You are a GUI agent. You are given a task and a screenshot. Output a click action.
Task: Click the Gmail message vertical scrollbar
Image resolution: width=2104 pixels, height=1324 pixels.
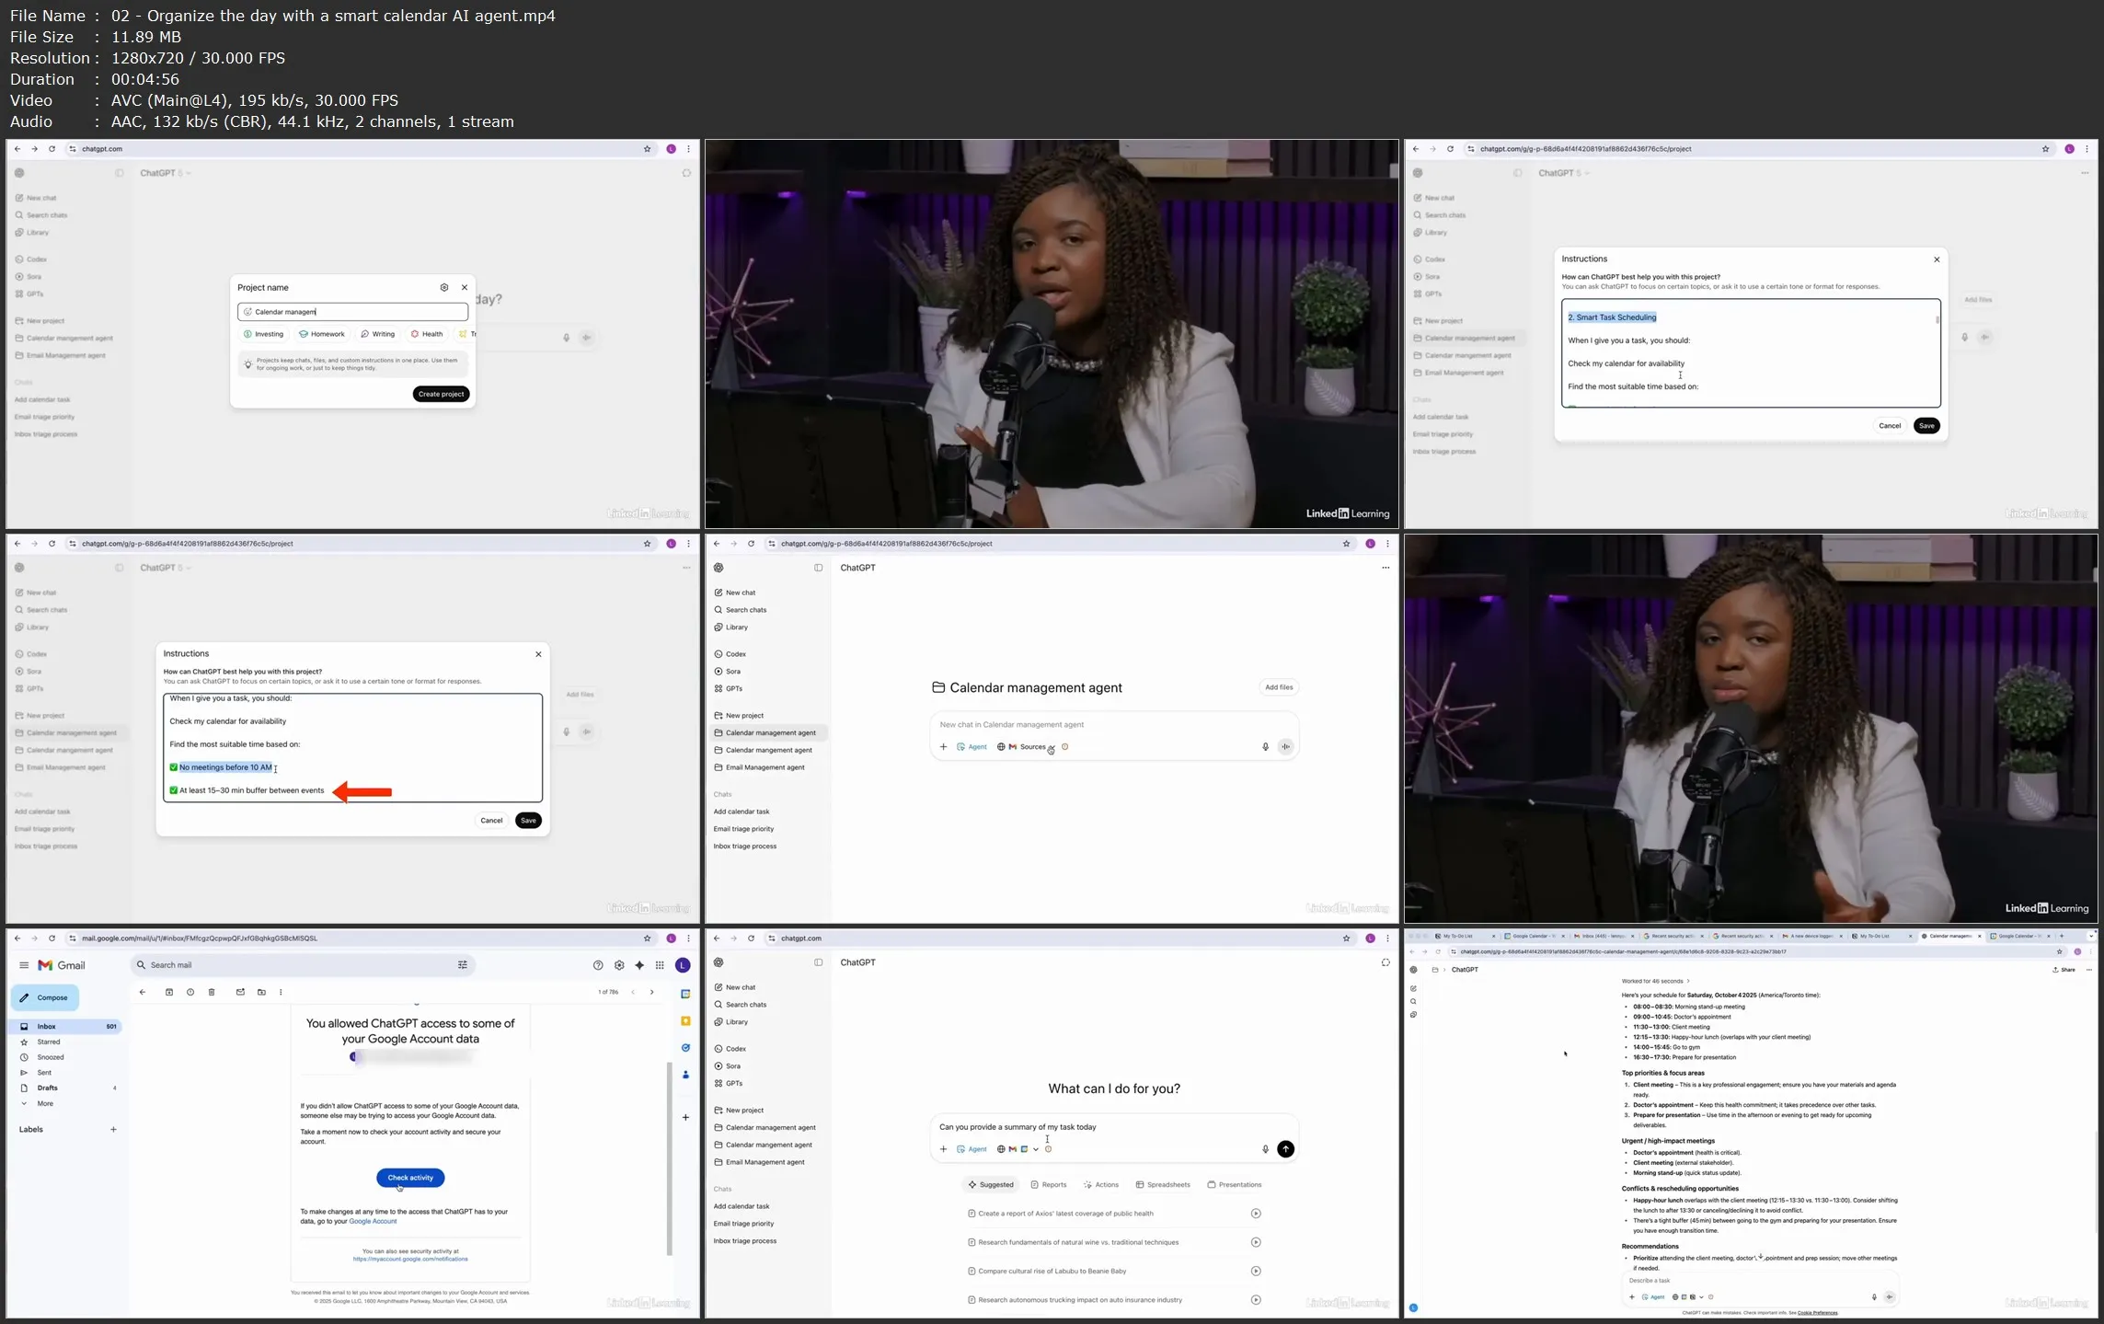click(670, 1159)
